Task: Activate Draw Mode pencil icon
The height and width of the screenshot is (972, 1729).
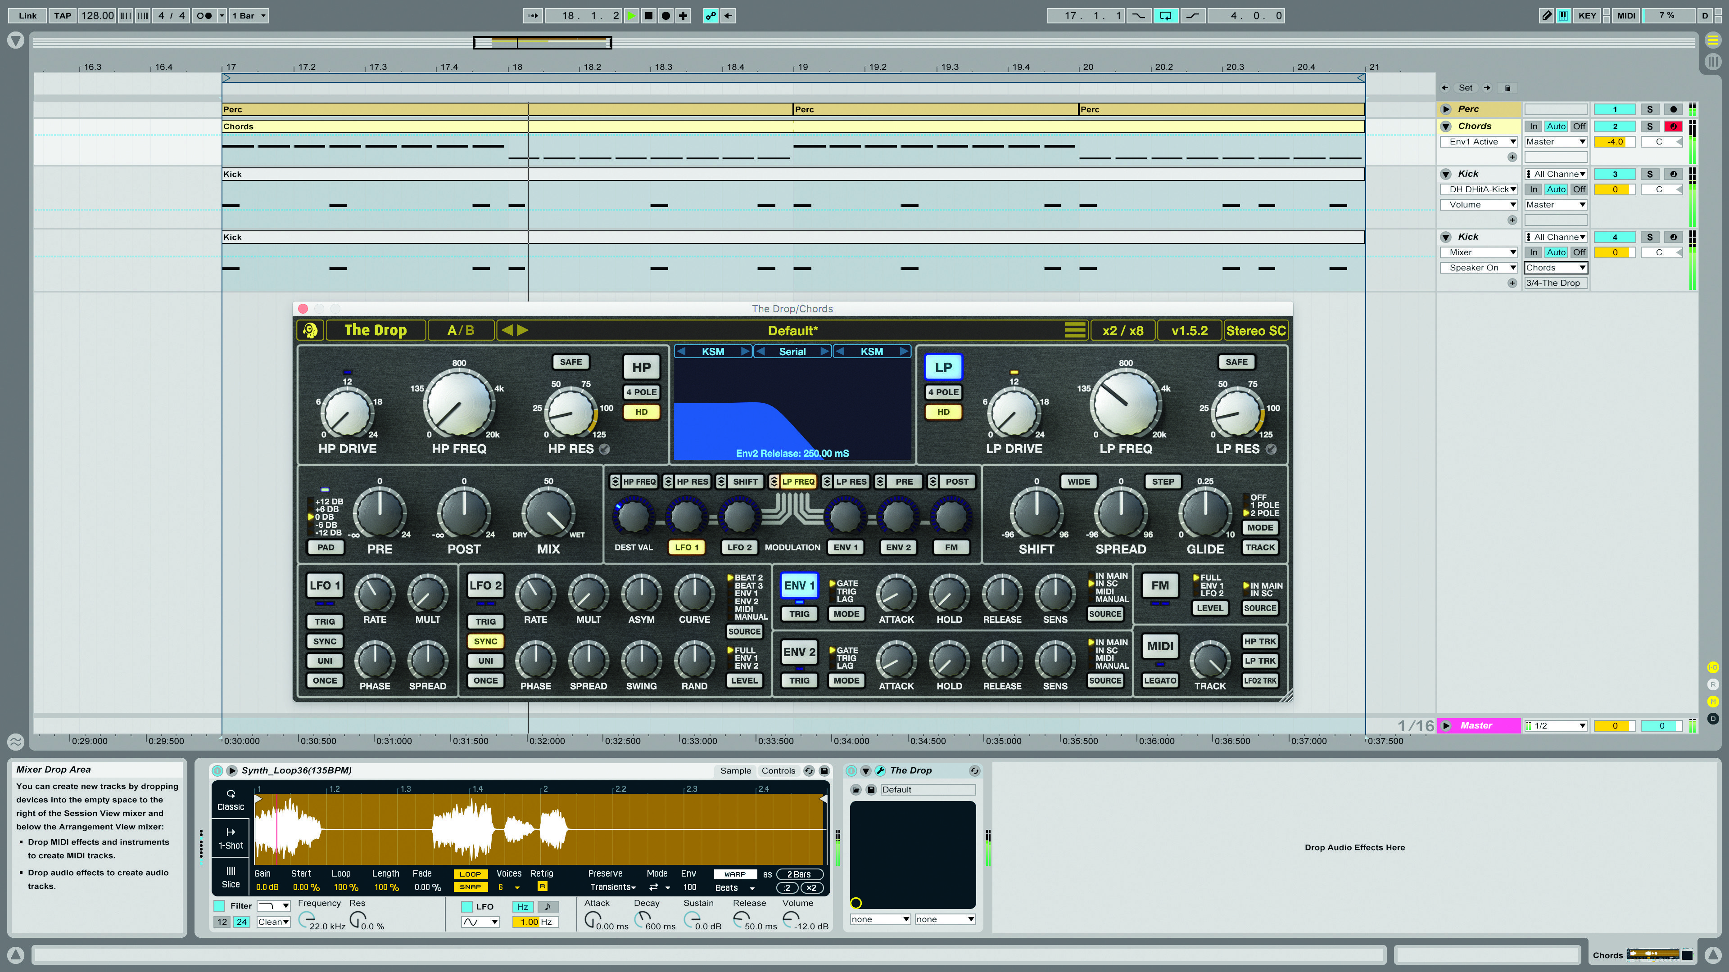Action: point(1547,15)
